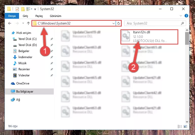Open the İndirmeler folder
The width and height of the screenshot is (195, 135).
23,57
